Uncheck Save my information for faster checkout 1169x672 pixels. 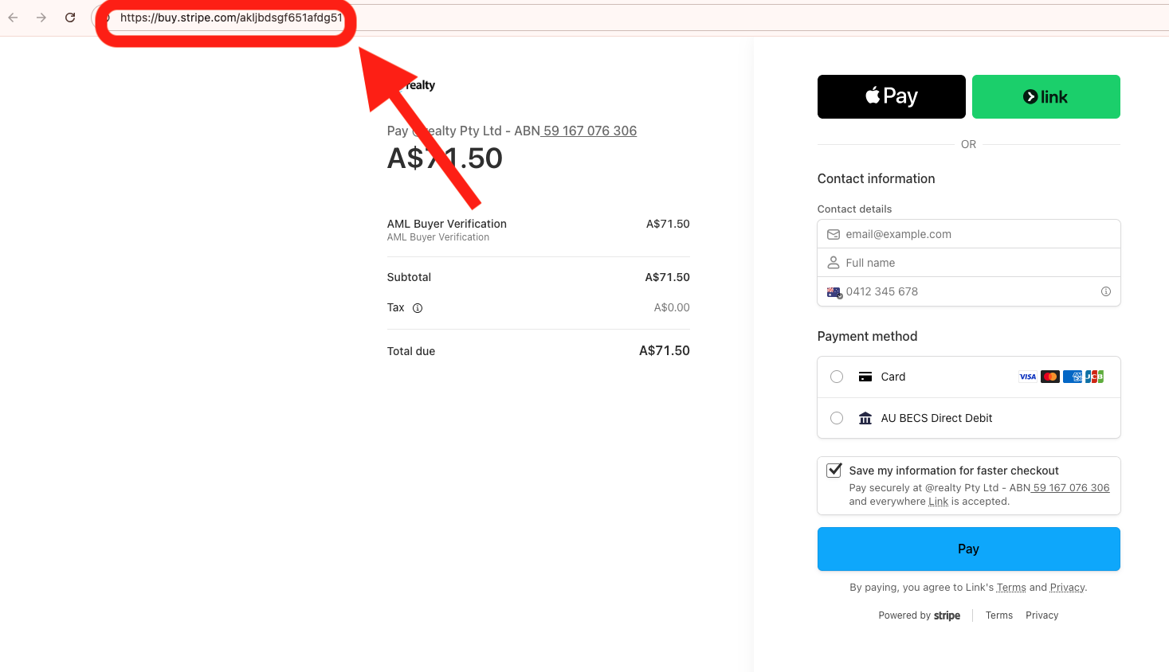[x=834, y=470]
